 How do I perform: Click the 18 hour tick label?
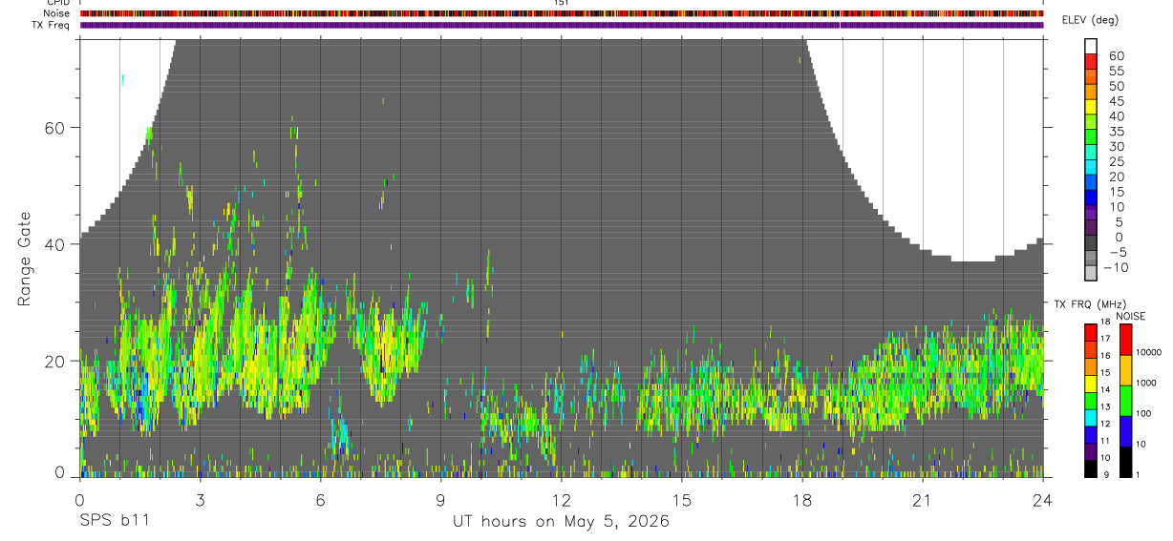coord(802,500)
